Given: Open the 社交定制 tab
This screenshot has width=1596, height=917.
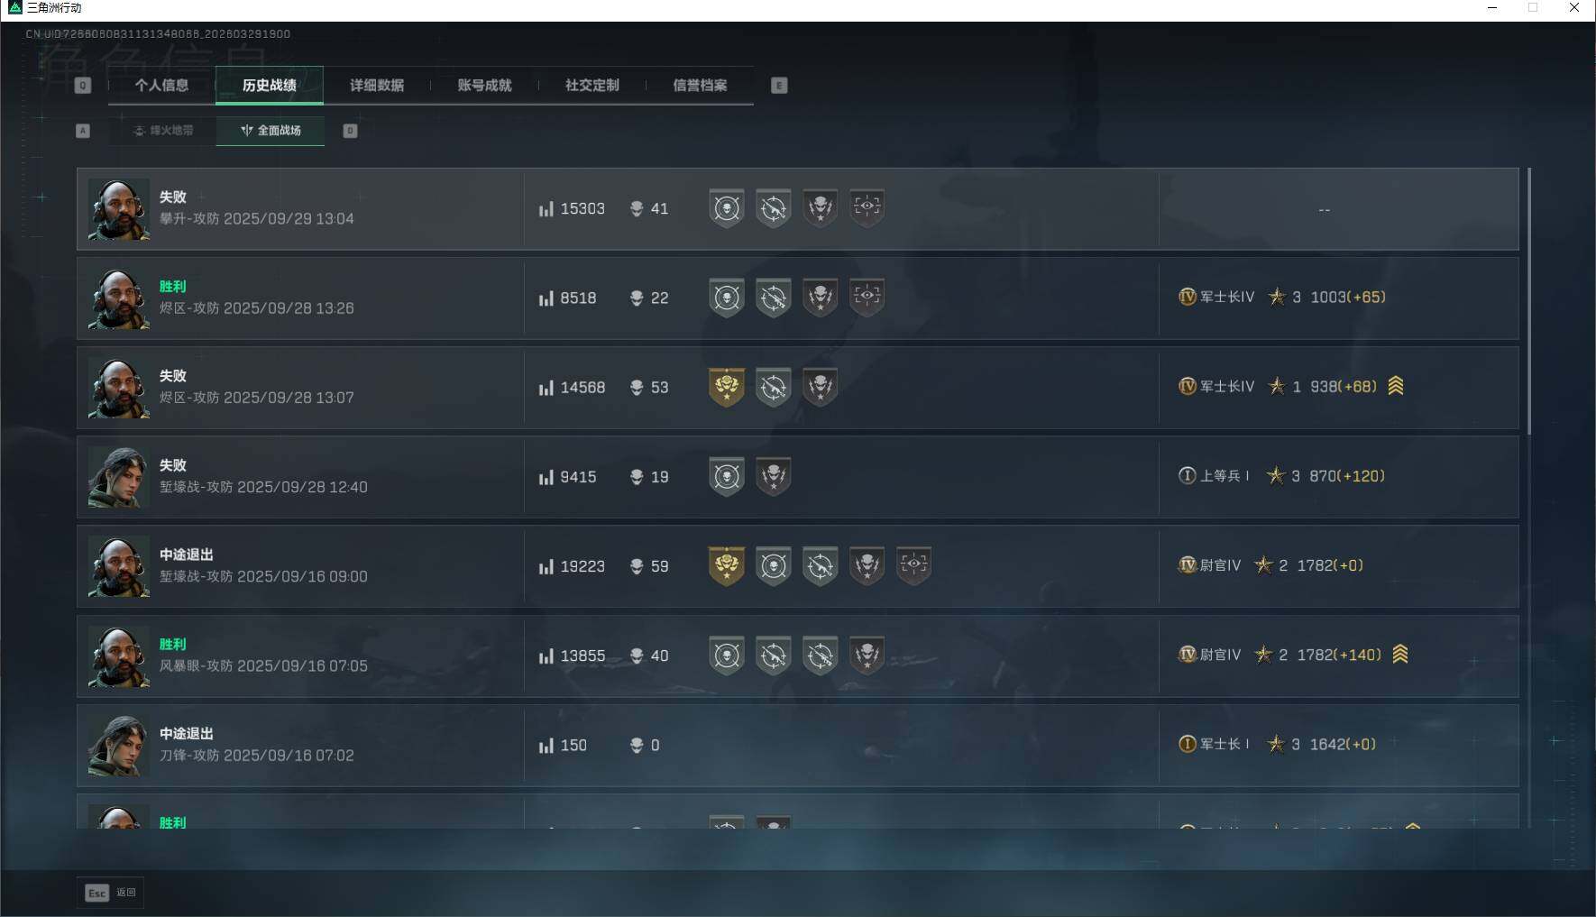Looking at the screenshot, I should [x=592, y=86].
